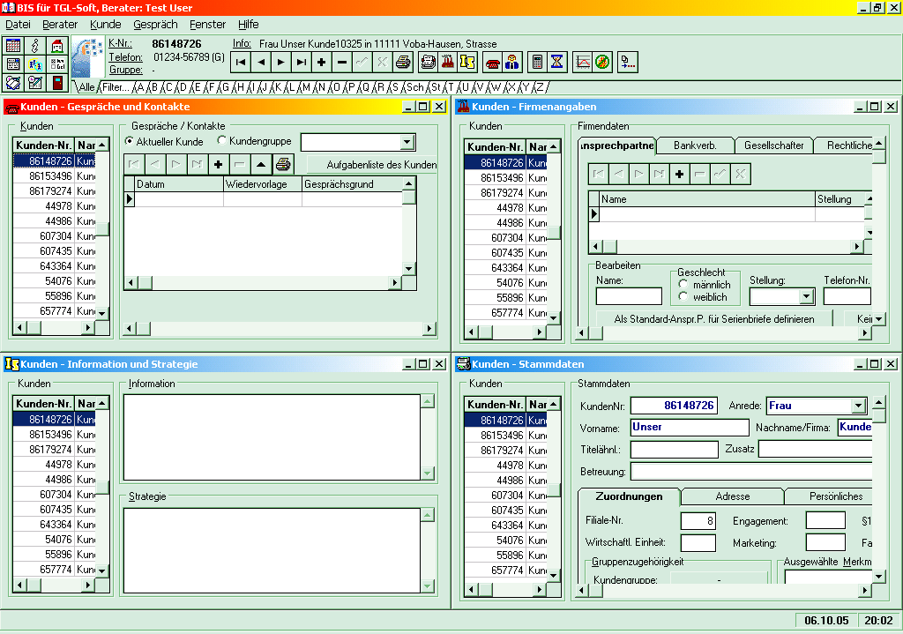Image resolution: width=903 pixels, height=634 pixels.
Task: Click inside the Strategie text area
Action: point(272,550)
